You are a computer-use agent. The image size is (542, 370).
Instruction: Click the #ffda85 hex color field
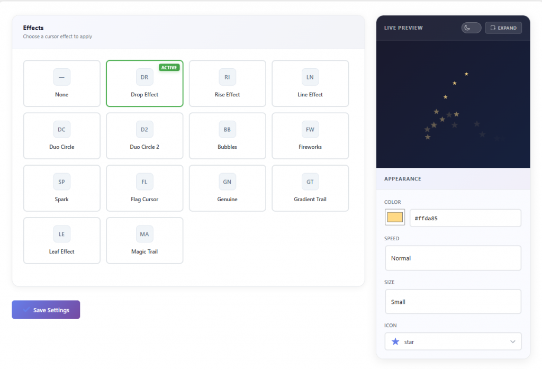tap(465, 218)
